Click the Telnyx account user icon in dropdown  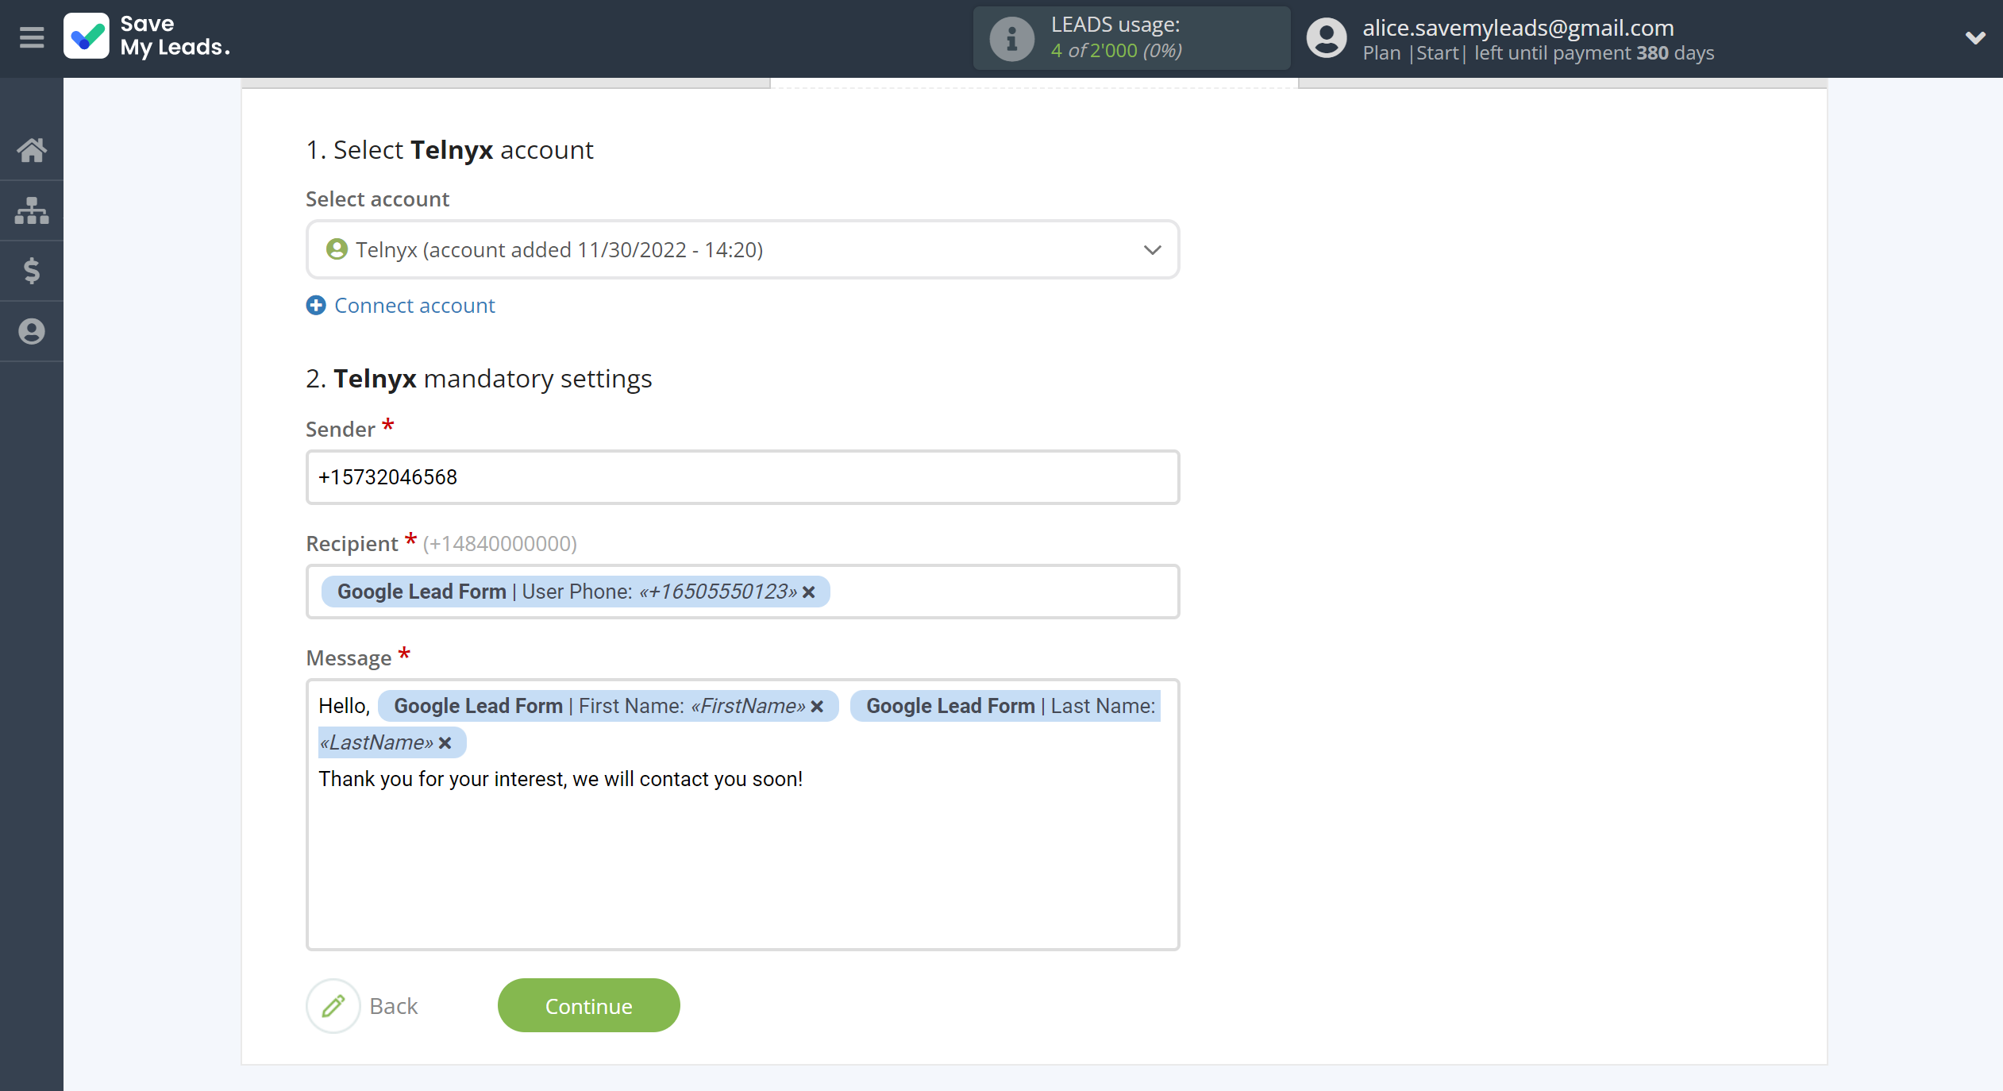[x=337, y=249]
